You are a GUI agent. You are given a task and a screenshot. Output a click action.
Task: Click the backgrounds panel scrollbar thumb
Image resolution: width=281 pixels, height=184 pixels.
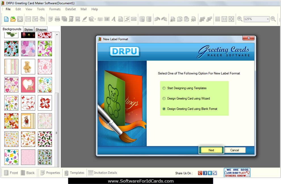(57, 130)
